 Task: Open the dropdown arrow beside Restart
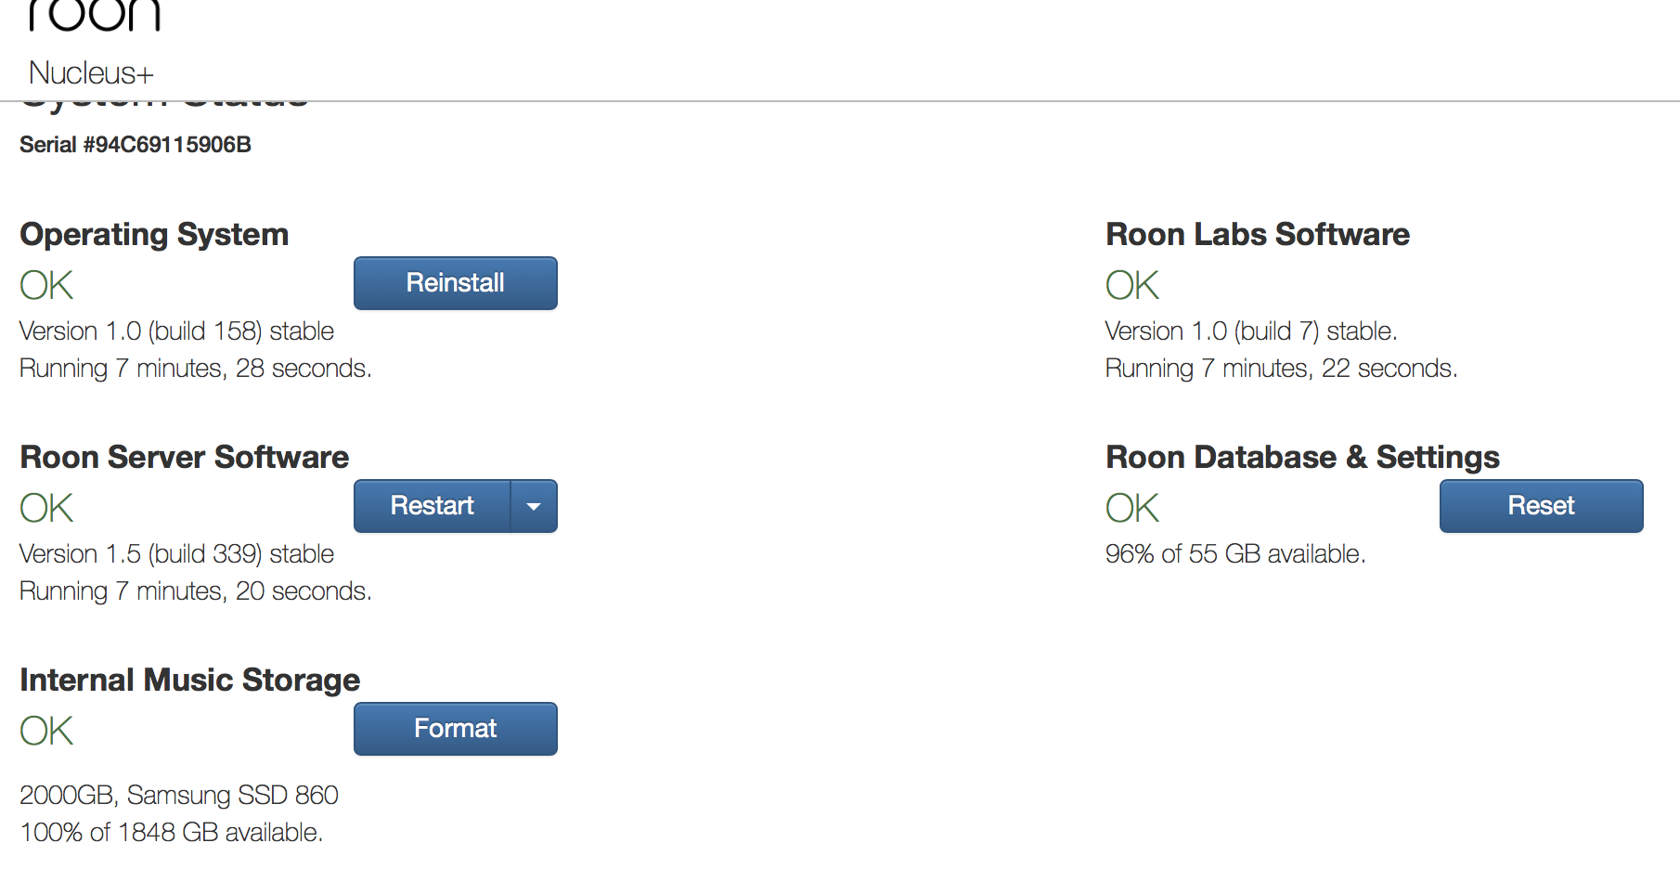[534, 506]
